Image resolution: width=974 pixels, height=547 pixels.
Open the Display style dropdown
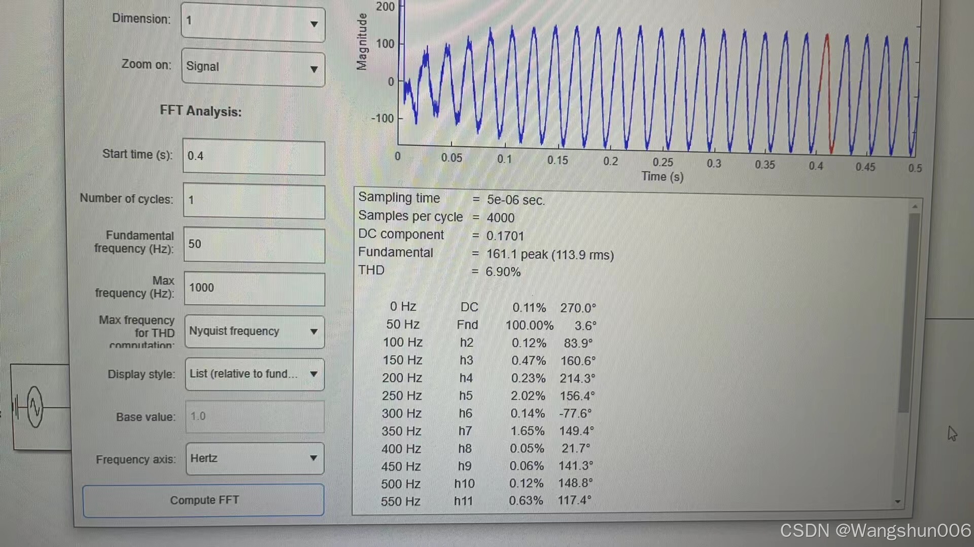pyautogui.click(x=254, y=374)
